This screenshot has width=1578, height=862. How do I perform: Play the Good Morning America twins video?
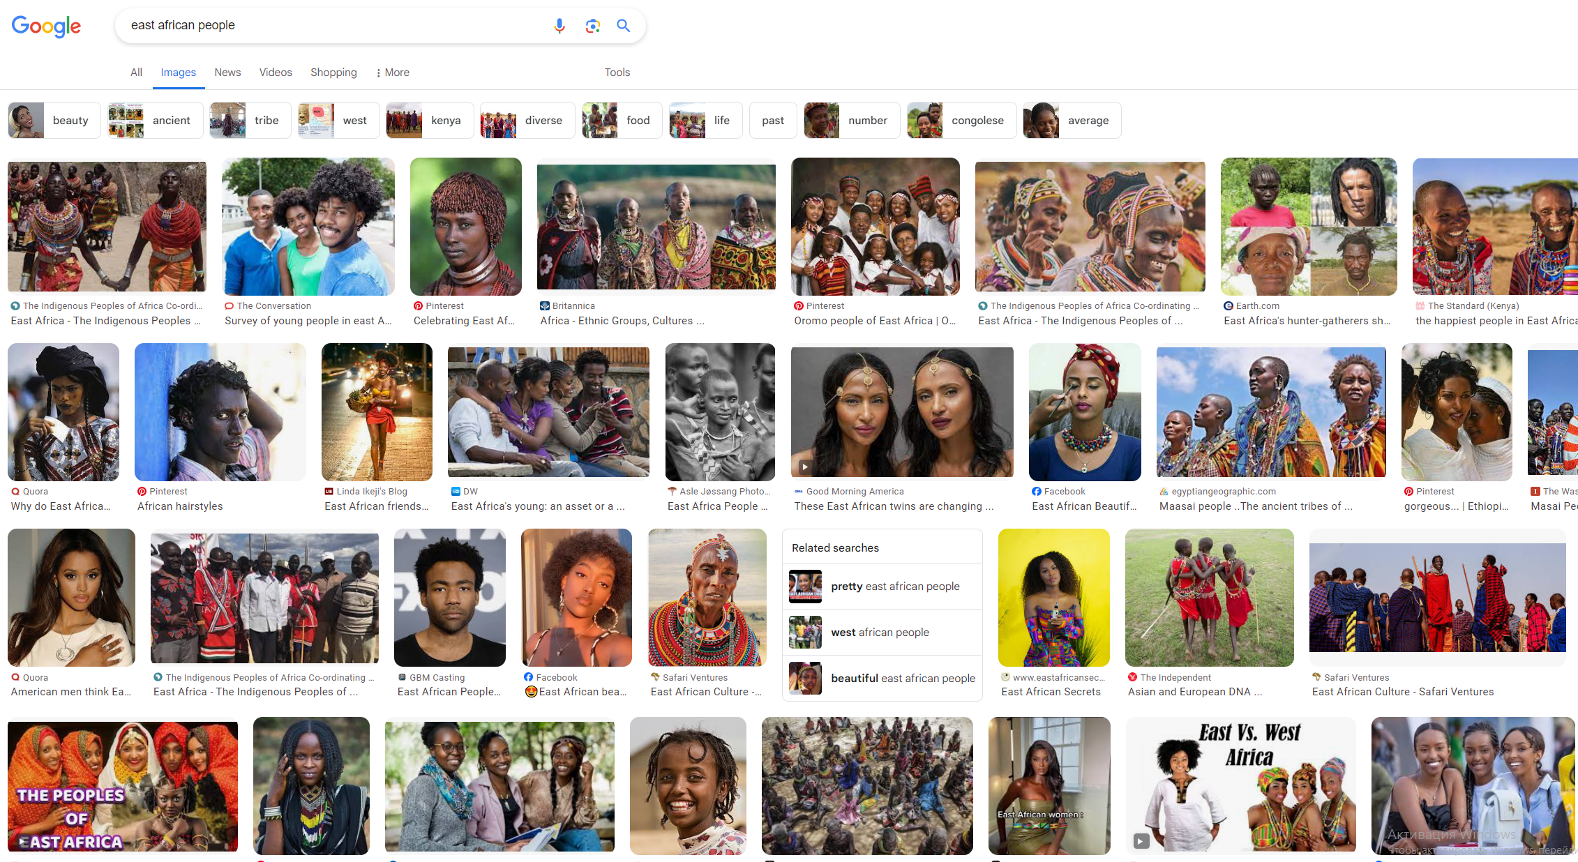click(804, 467)
